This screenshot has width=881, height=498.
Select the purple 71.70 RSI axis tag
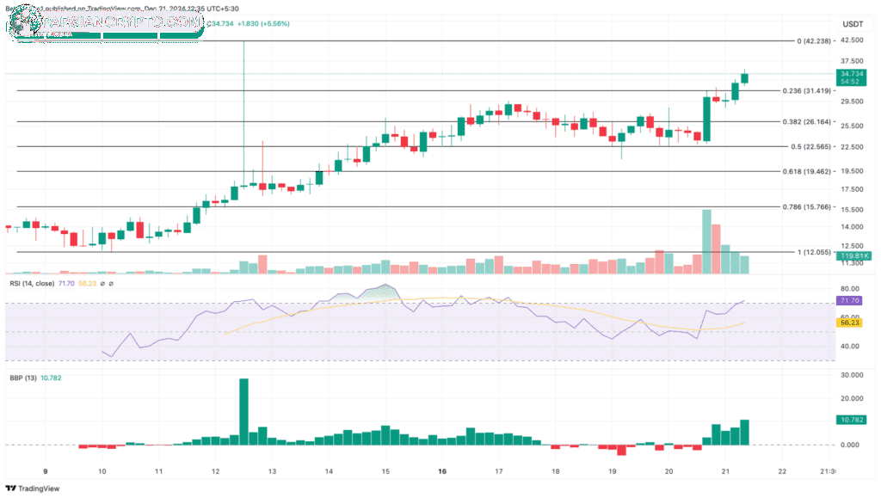[849, 301]
